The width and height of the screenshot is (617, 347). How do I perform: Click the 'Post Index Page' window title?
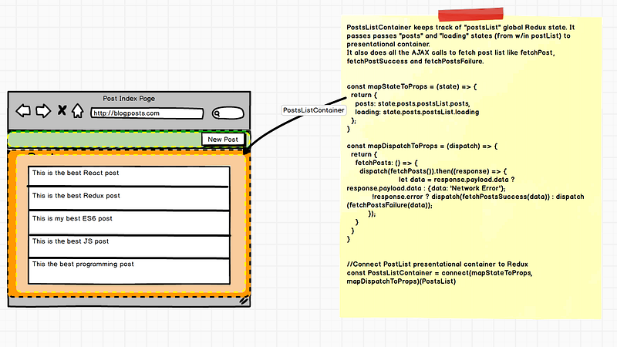(129, 99)
